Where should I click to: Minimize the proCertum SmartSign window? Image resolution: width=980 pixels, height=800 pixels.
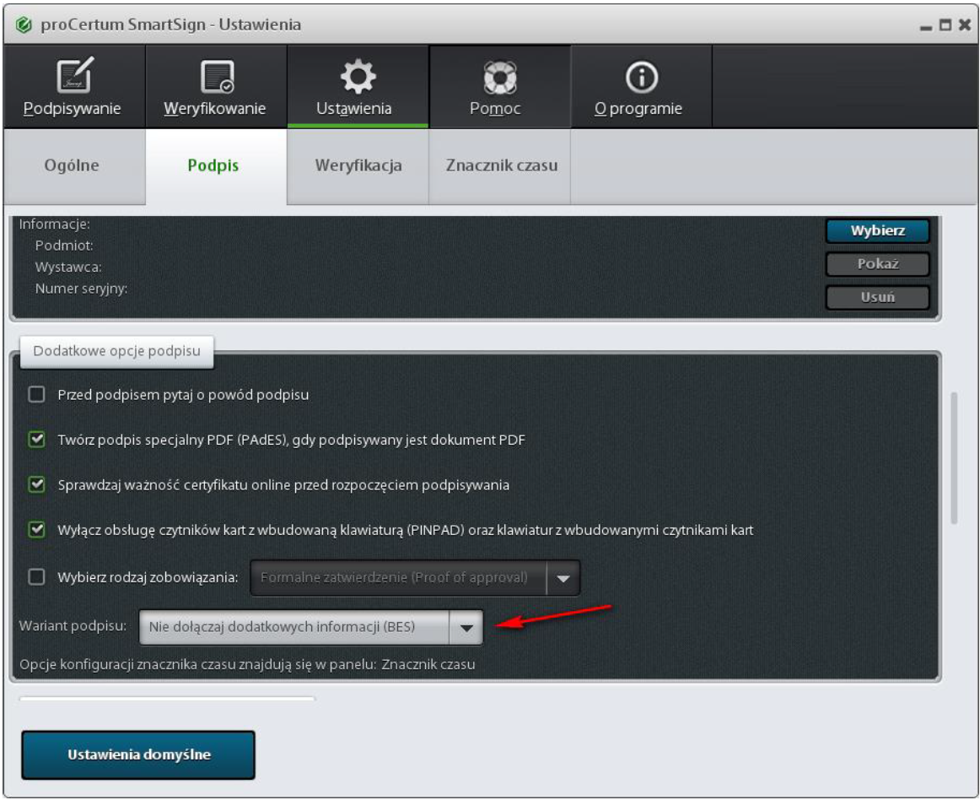[926, 26]
